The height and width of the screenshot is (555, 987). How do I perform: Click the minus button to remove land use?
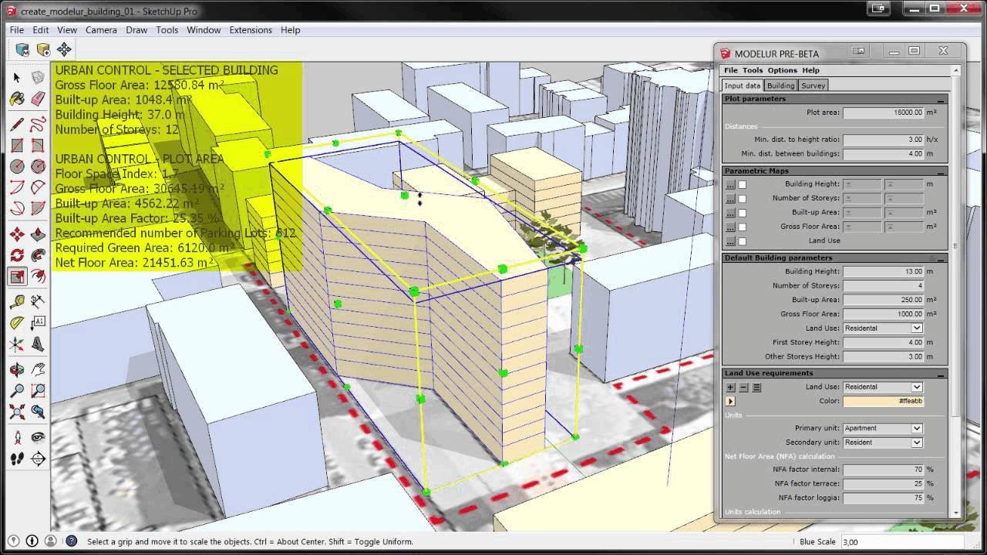743,387
